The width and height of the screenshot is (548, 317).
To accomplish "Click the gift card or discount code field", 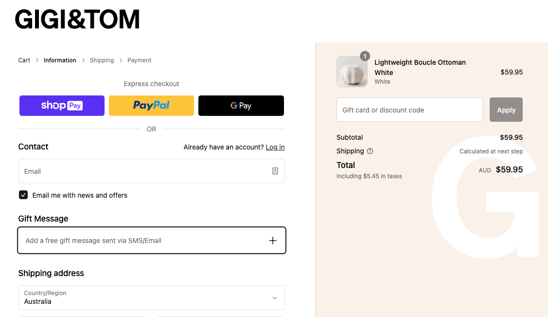I will [x=409, y=110].
